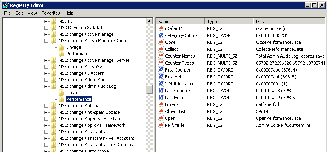Image resolution: width=327 pixels, height=152 pixels.
Task: Click the Last Counter DWORD icon
Action: point(161,91)
